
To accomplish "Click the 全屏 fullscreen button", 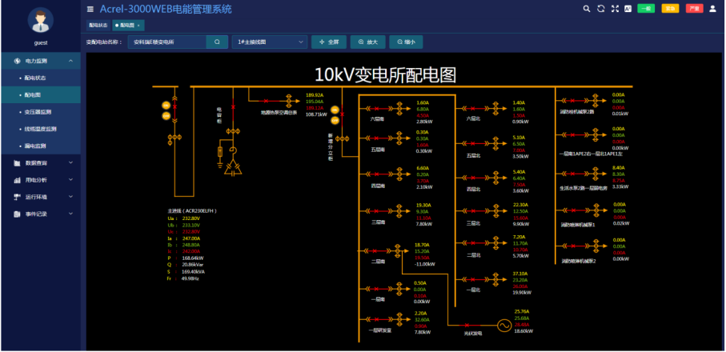I will [x=330, y=42].
